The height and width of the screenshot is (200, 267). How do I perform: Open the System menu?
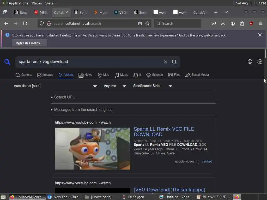(51, 3)
